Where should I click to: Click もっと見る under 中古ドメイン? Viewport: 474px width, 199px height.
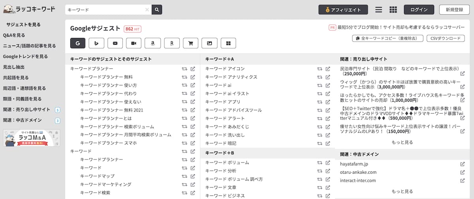click(x=402, y=191)
